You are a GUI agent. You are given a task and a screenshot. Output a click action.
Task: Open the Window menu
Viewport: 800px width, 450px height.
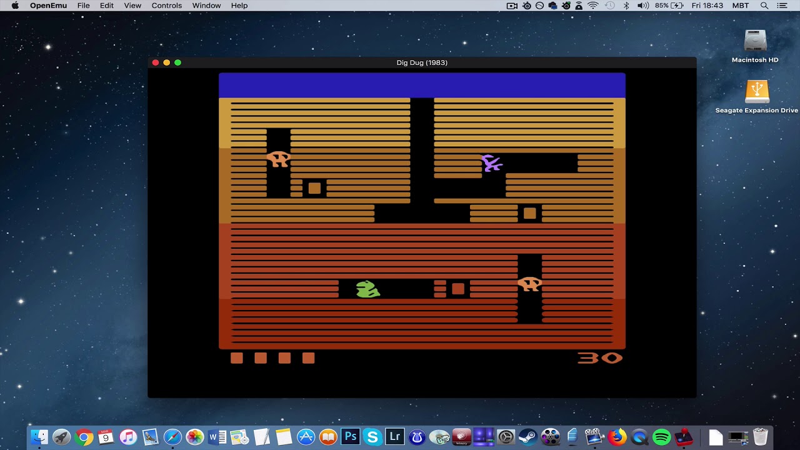coord(206,6)
